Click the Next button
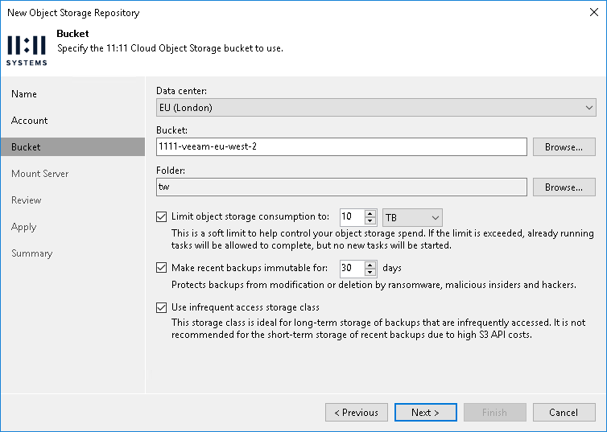Screen dimensions: 607x432 click(x=425, y=412)
